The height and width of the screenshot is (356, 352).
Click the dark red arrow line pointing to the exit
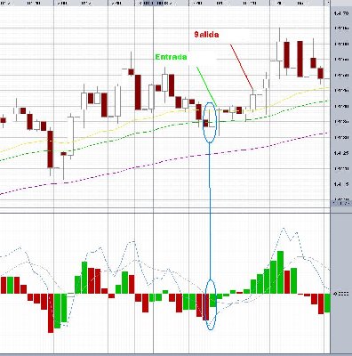coord(242,67)
